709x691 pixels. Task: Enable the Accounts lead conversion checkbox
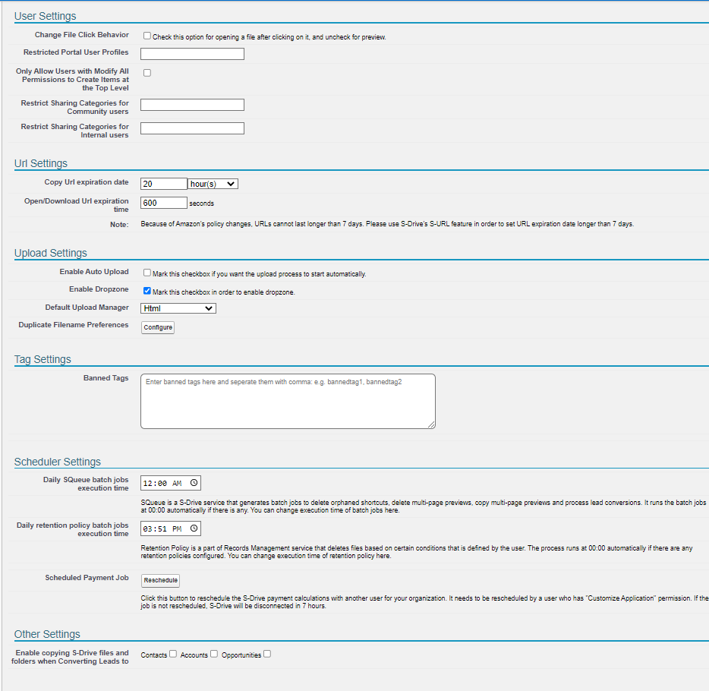(x=214, y=654)
